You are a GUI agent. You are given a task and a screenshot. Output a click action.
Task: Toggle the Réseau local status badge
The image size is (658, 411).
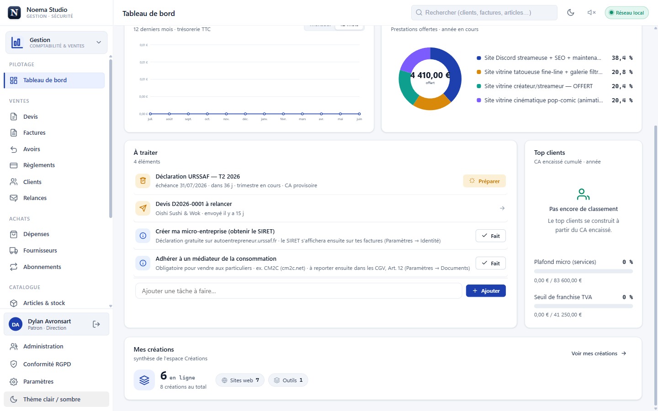pos(626,13)
